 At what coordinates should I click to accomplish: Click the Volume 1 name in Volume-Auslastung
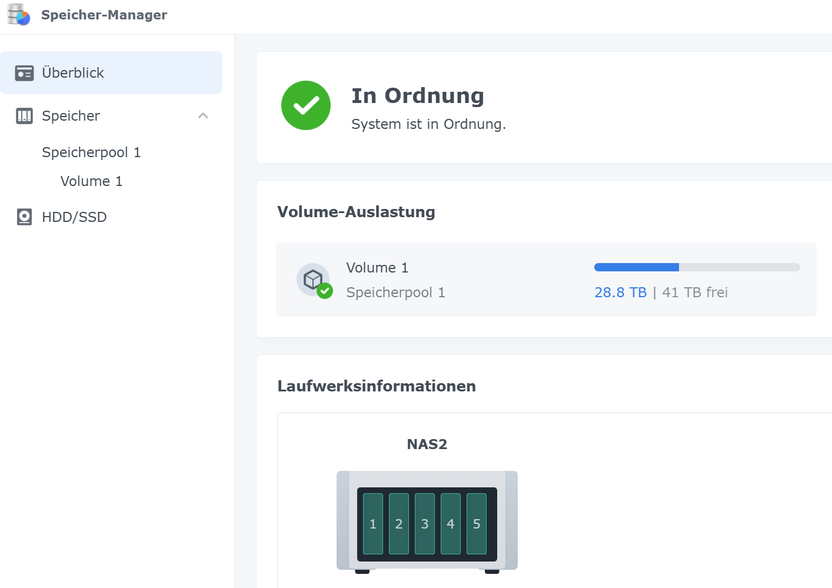click(x=377, y=268)
